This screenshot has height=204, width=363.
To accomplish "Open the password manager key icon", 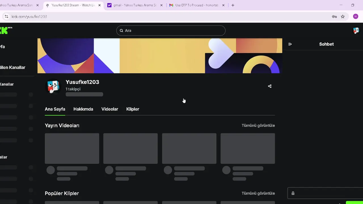I will pyautogui.click(x=334, y=16).
